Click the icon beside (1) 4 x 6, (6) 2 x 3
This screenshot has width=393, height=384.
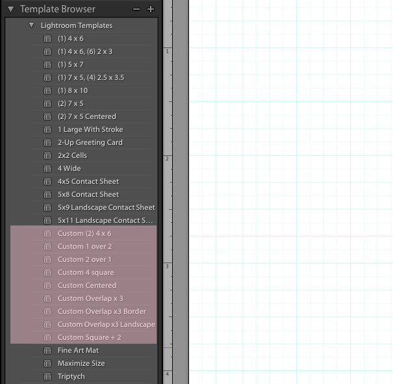click(47, 51)
